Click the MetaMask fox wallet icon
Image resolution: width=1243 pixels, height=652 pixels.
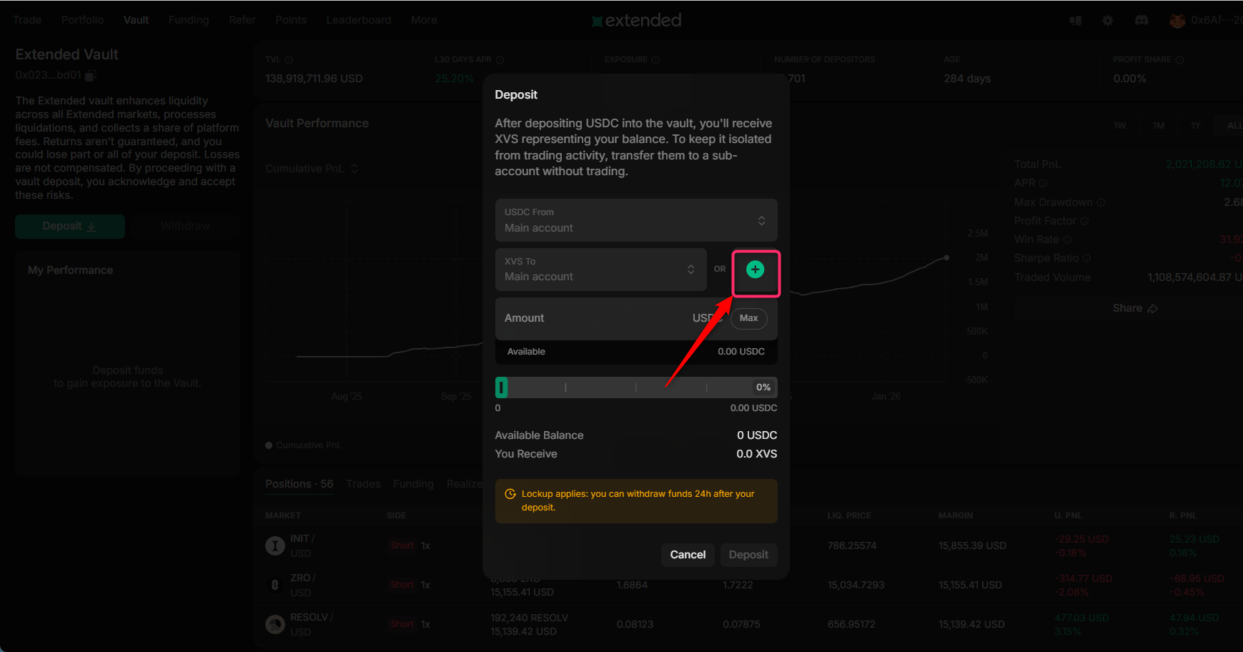point(1177,21)
